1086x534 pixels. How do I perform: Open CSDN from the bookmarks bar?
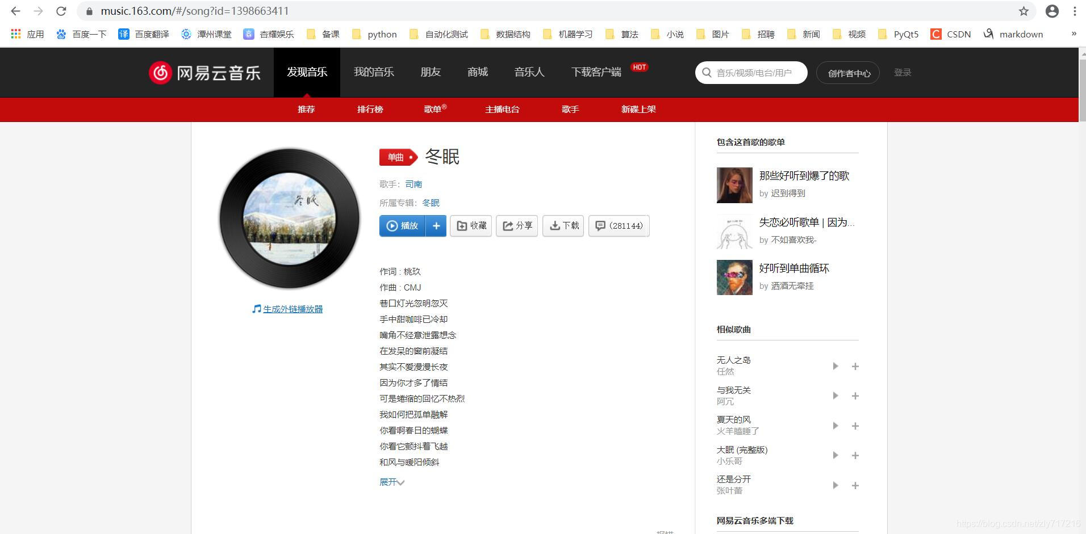coord(951,34)
